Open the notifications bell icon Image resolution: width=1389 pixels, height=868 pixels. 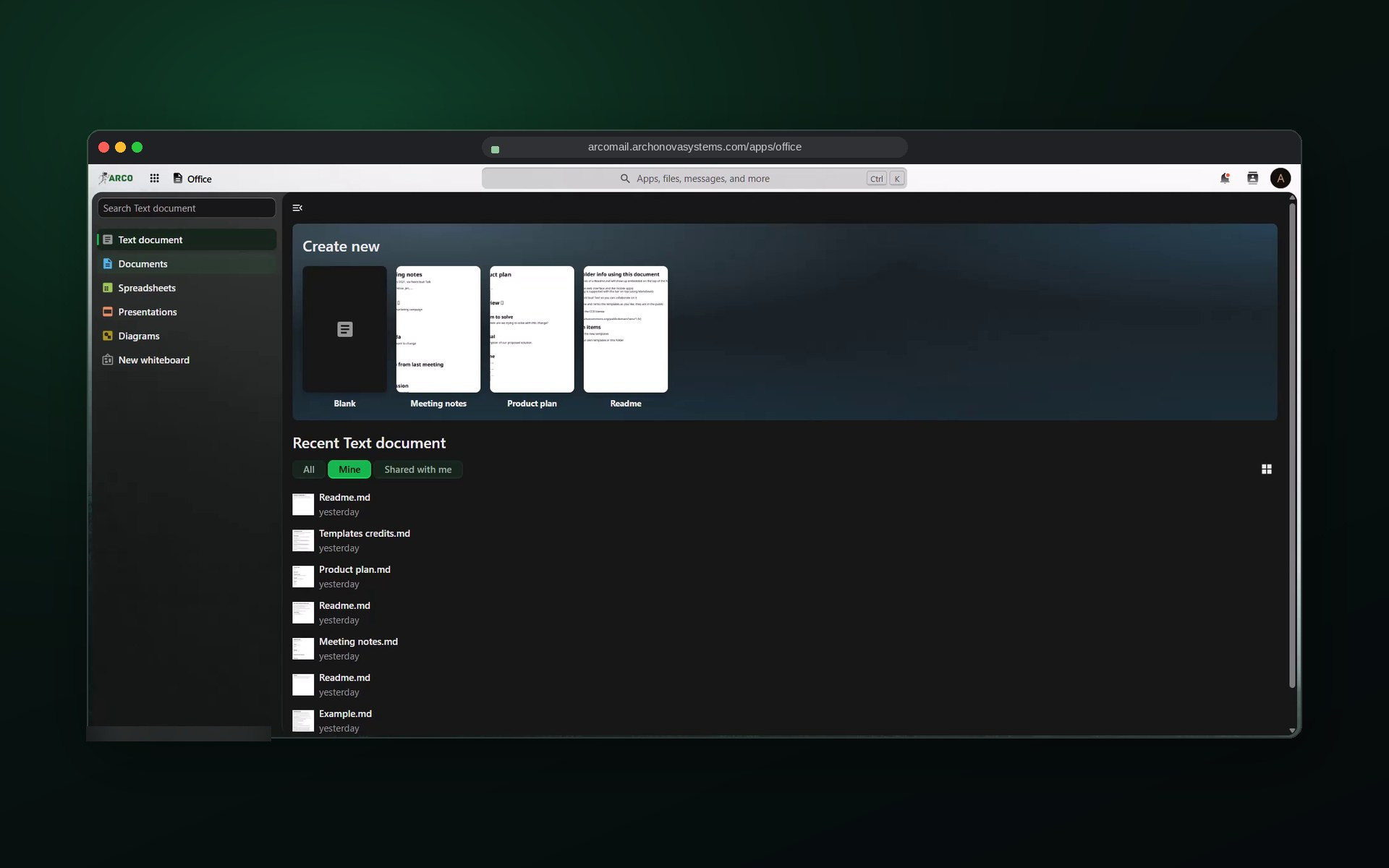[x=1225, y=178]
